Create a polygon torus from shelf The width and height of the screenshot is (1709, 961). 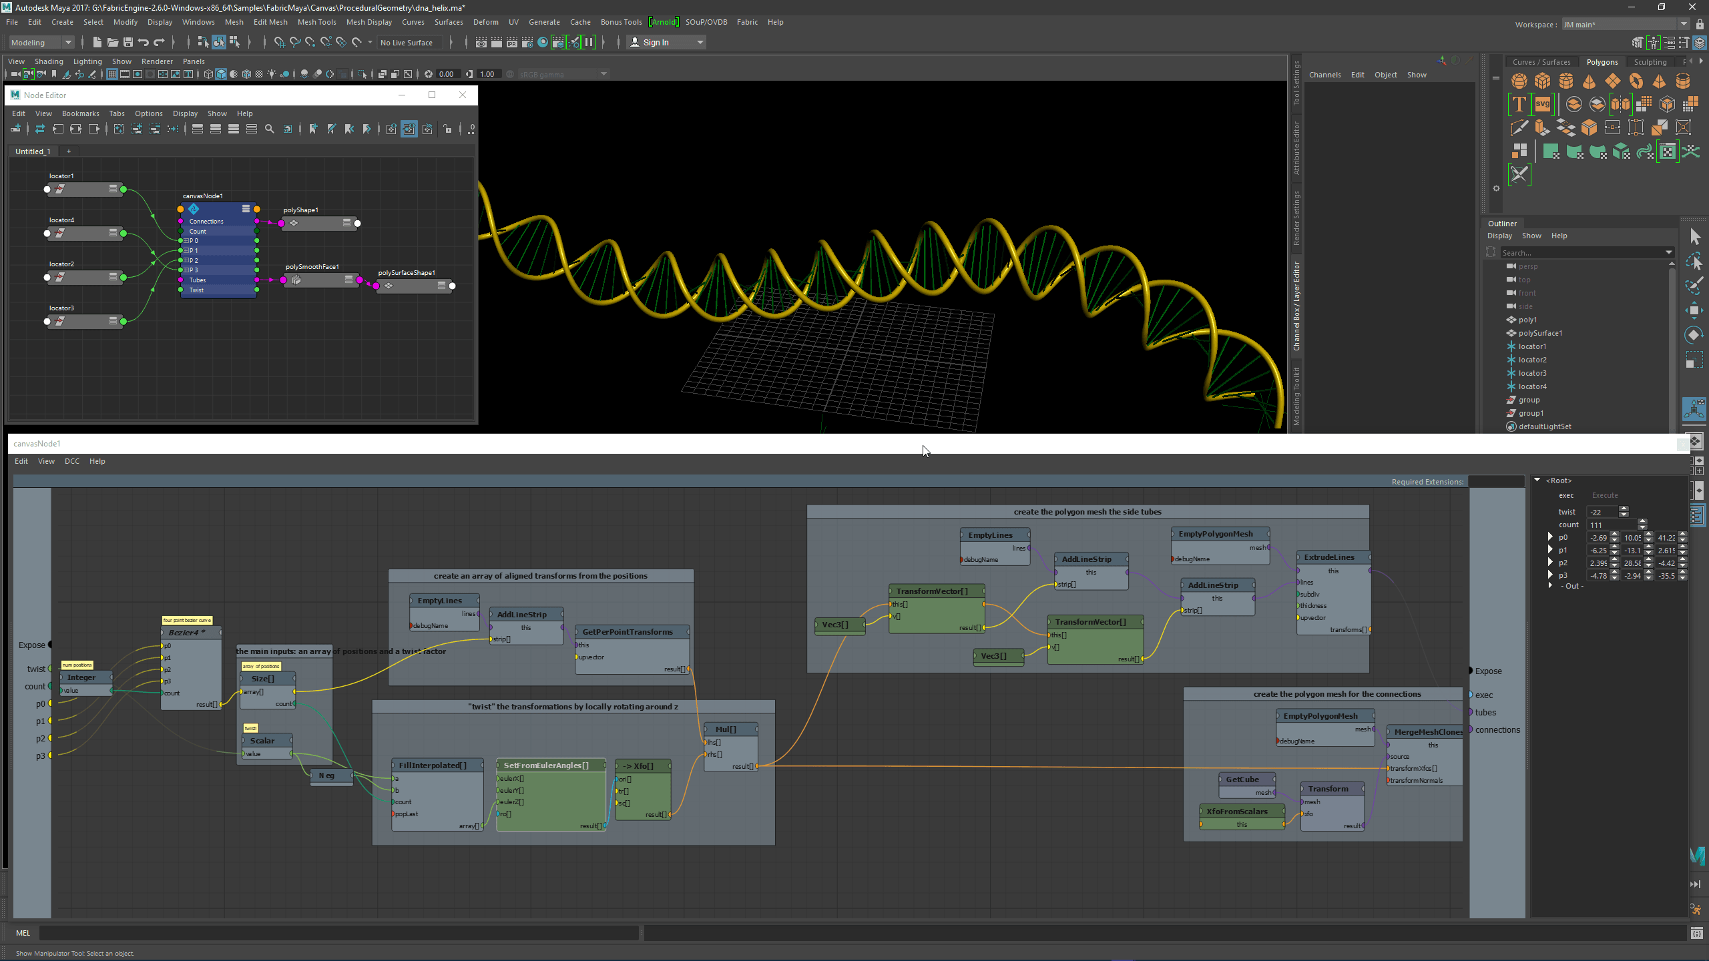[x=1636, y=81]
